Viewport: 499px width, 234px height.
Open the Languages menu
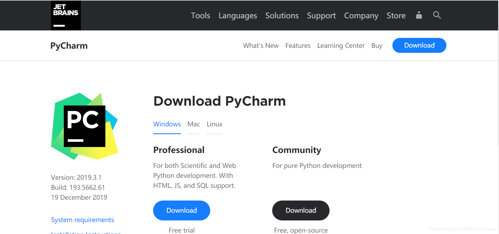click(x=238, y=16)
